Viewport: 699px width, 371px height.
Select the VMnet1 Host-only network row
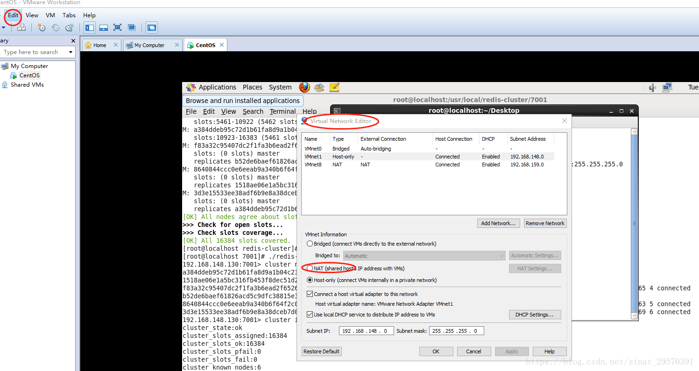(428, 157)
